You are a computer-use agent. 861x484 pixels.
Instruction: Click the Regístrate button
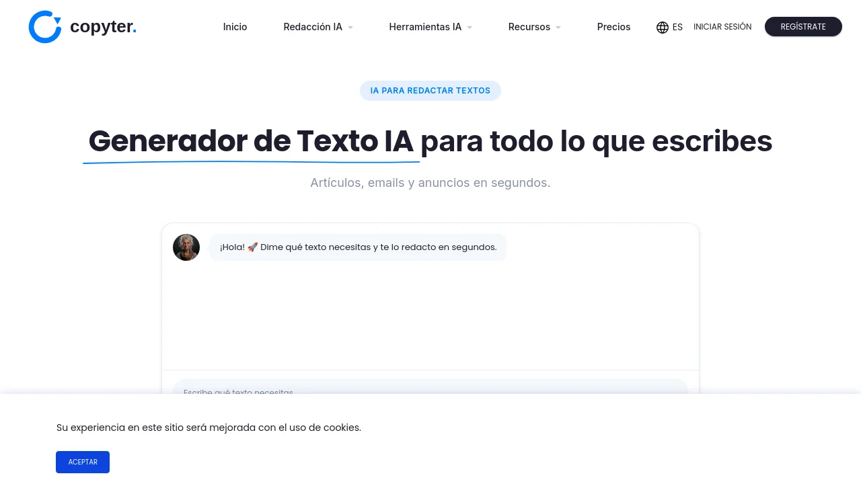[x=803, y=27]
